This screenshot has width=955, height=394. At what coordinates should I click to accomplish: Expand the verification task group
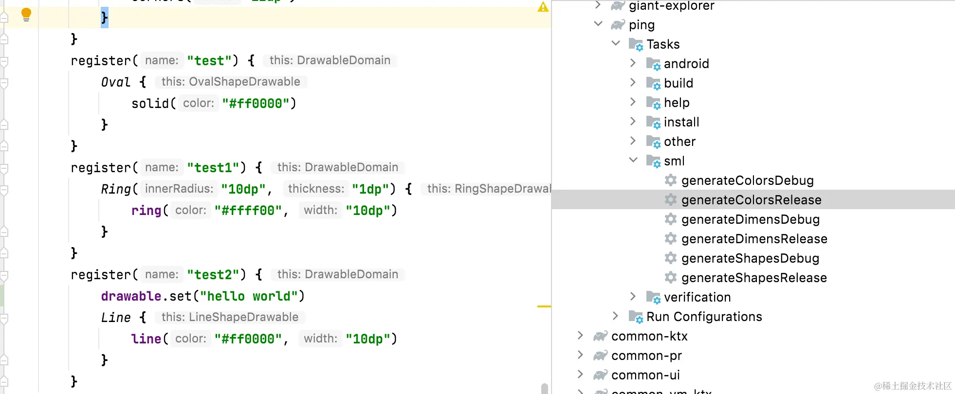(x=633, y=296)
